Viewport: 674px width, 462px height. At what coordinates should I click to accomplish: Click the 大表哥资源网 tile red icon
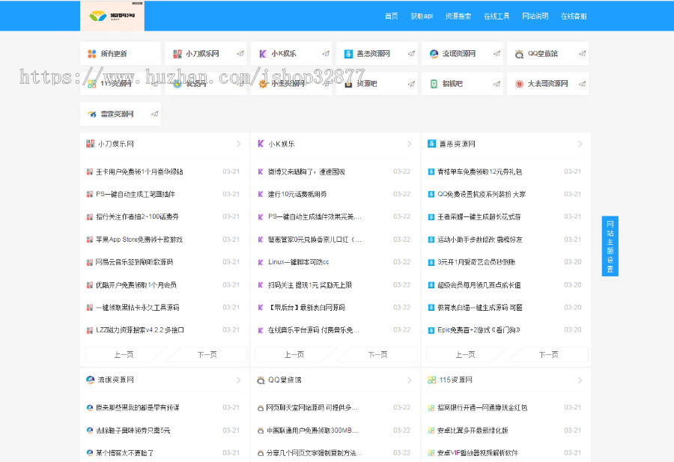coord(519,84)
